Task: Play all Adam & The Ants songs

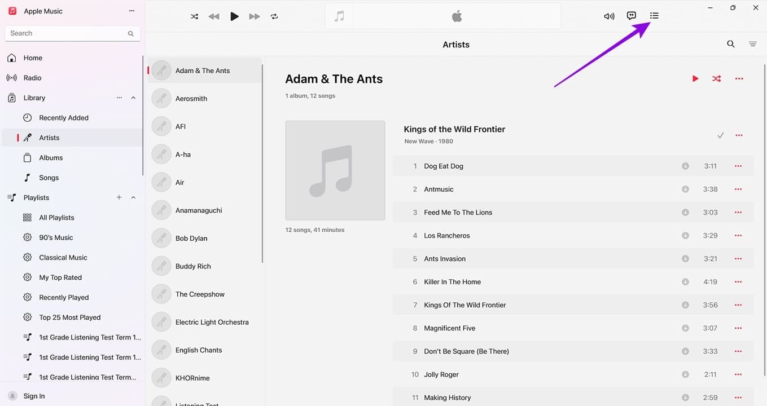Action: (x=695, y=78)
